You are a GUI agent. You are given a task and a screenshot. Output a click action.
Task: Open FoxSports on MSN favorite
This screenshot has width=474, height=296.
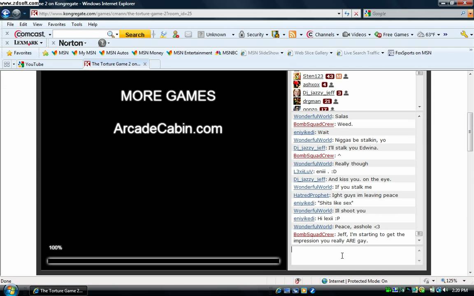(410, 53)
